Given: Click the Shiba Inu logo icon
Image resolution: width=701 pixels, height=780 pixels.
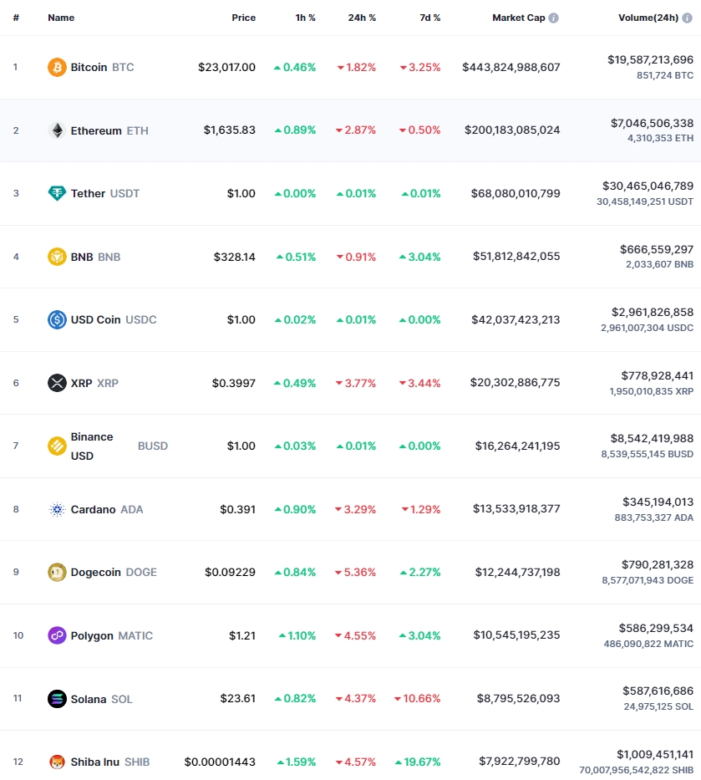Looking at the screenshot, I should (57, 762).
